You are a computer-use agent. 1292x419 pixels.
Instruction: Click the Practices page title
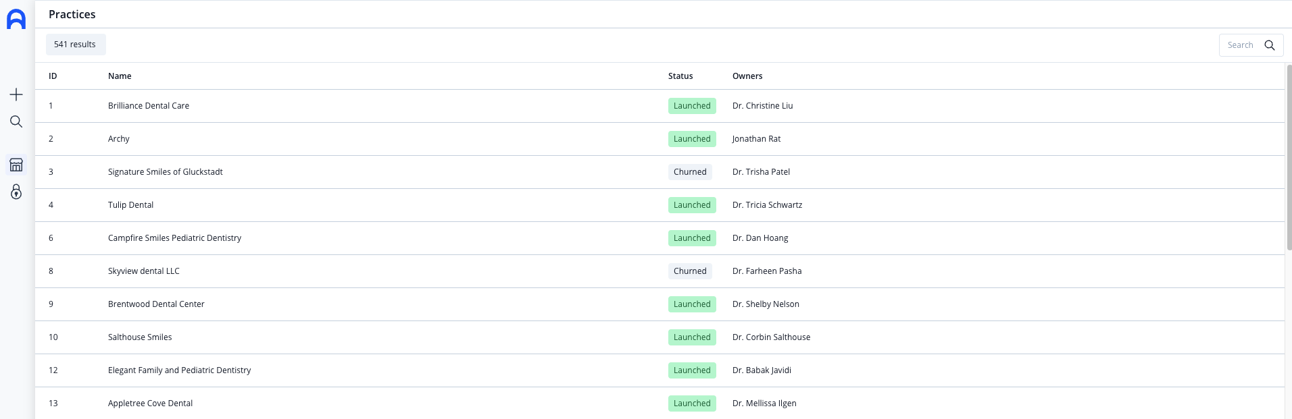(x=72, y=14)
